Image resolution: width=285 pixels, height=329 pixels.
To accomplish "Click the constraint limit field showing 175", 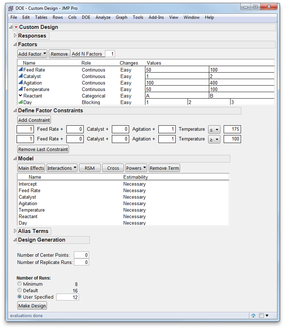I will [x=232, y=129].
